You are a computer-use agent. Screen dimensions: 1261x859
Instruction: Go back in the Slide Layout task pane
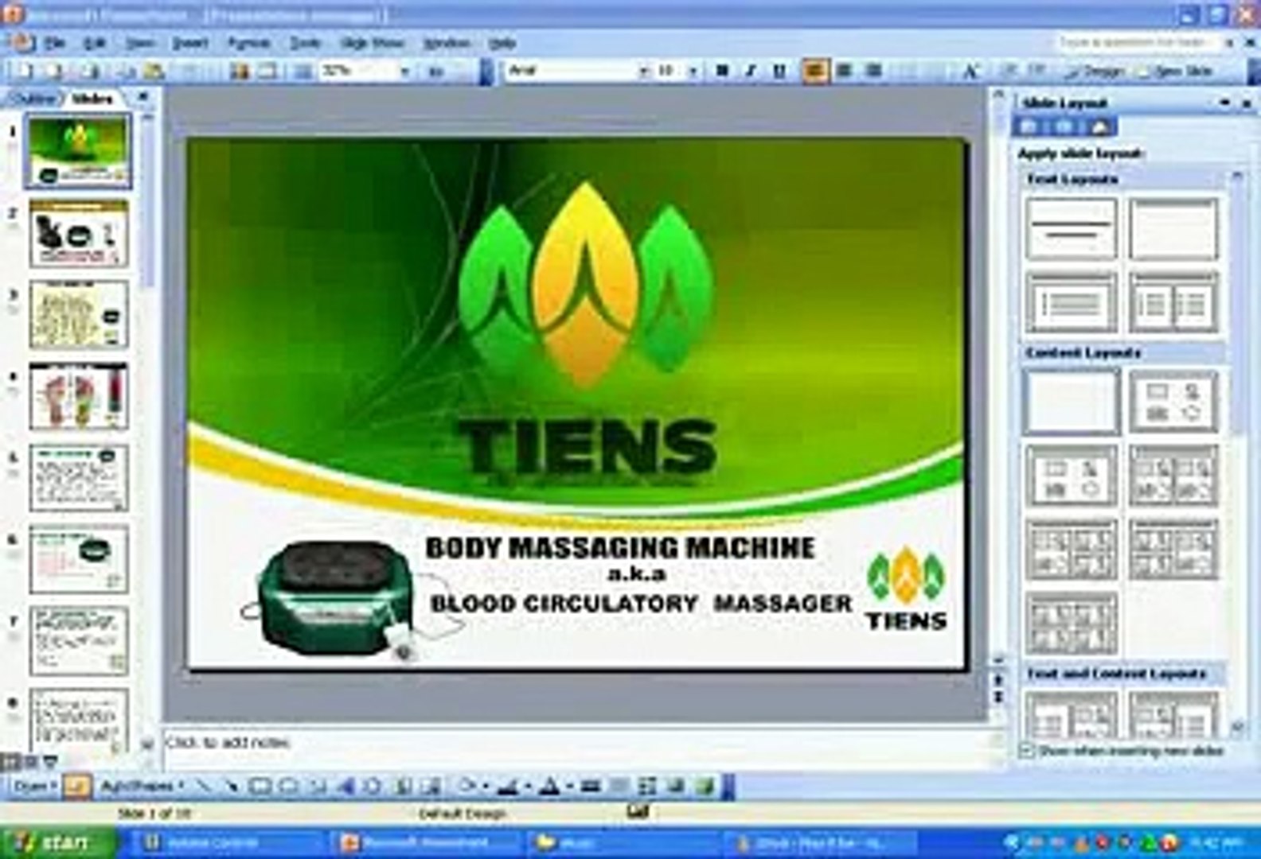click(1029, 126)
